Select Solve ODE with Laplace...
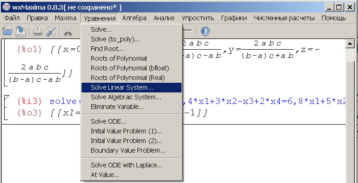 coord(131,165)
